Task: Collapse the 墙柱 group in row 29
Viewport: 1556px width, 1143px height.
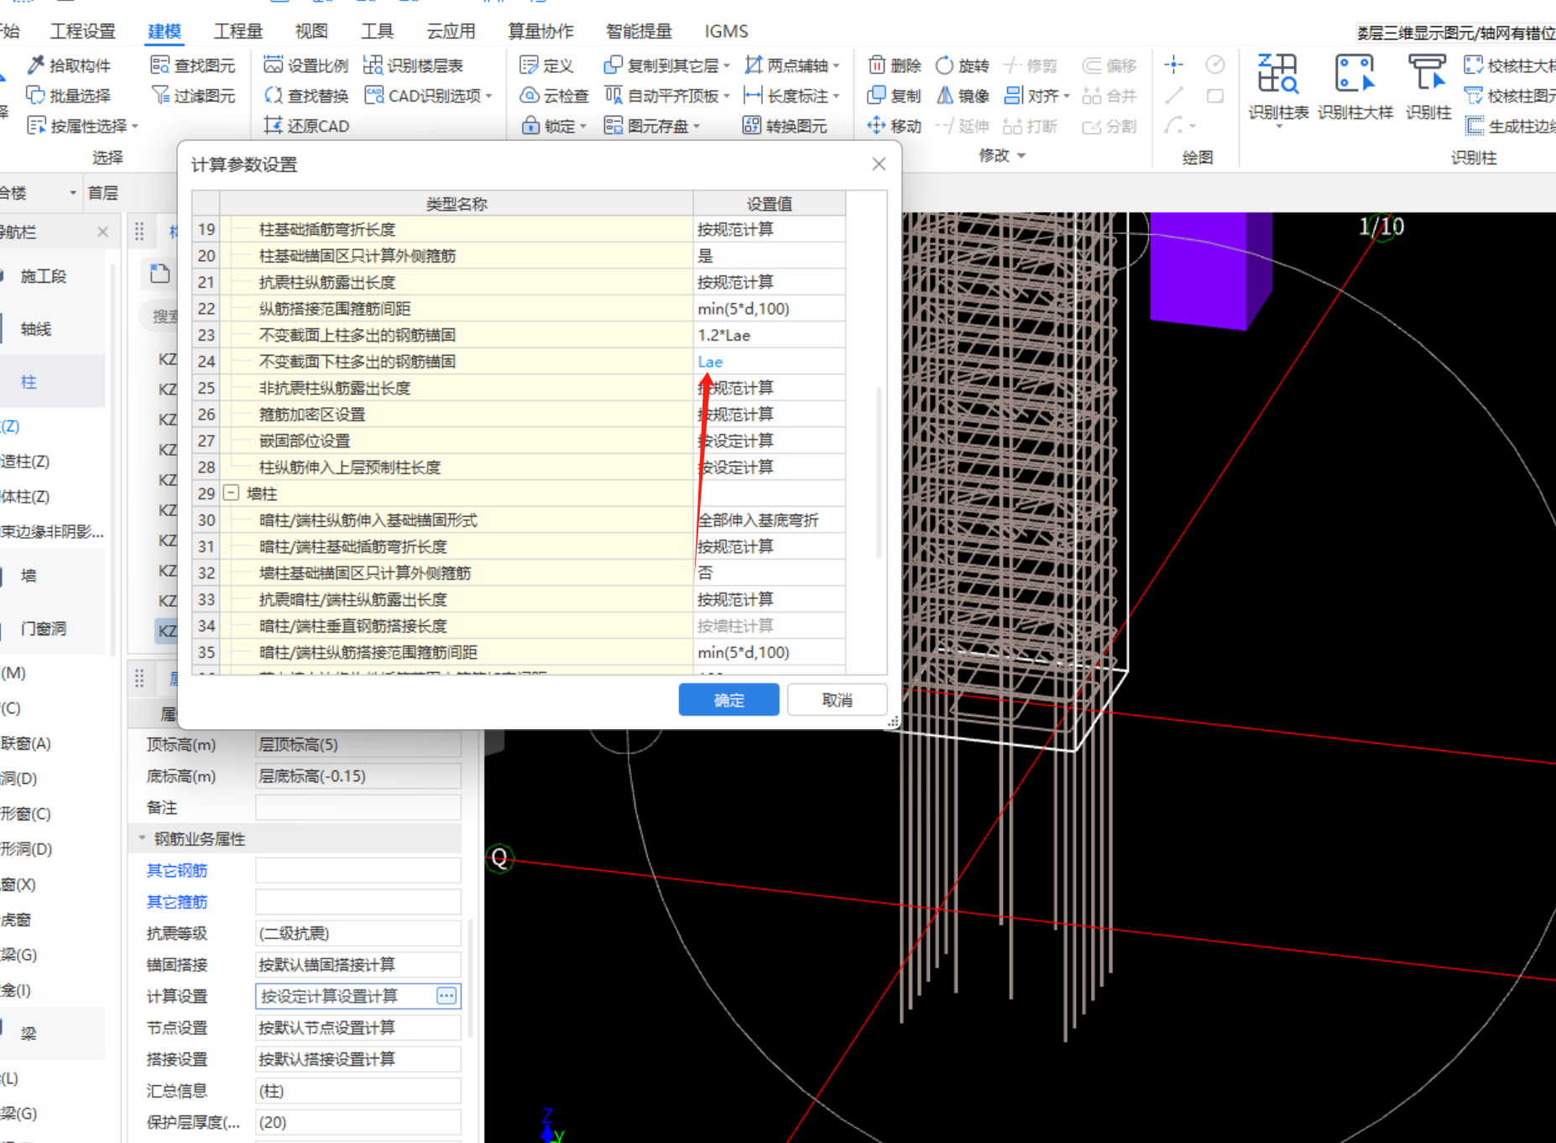Action: click(232, 493)
